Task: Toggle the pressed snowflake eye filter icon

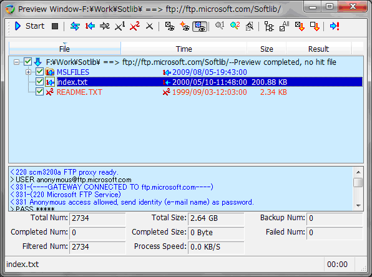Action: [200, 26]
